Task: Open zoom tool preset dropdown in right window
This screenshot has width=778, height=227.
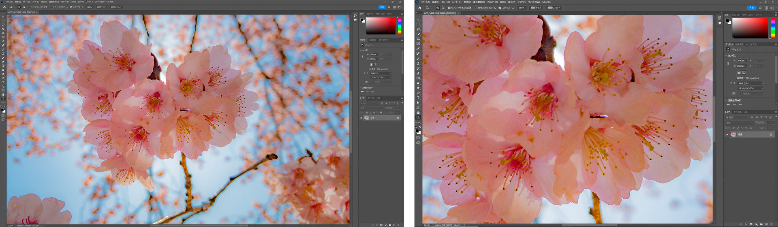Action: pos(432,8)
